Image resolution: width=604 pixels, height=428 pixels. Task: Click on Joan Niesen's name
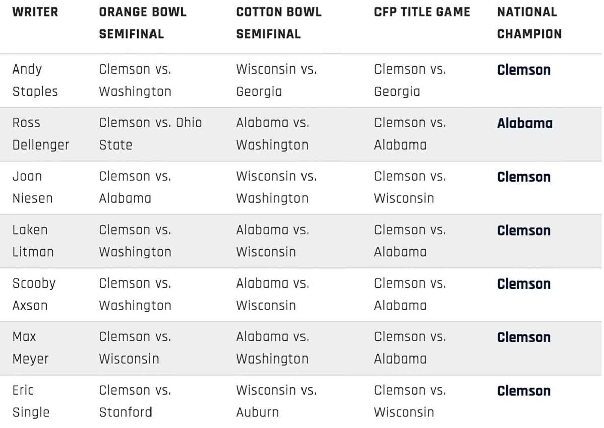[32, 187]
